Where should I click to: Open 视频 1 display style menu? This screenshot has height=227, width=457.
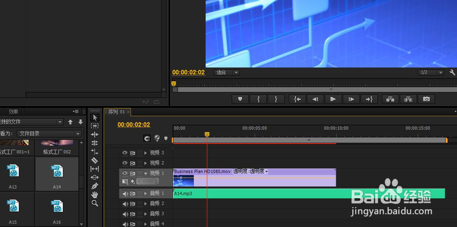tap(125, 182)
